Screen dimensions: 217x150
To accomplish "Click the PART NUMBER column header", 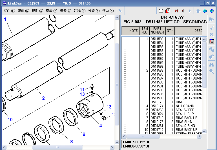I will coord(158,30).
